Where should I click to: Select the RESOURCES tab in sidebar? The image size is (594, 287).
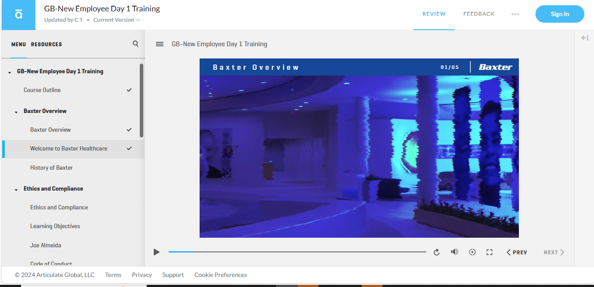(x=46, y=44)
